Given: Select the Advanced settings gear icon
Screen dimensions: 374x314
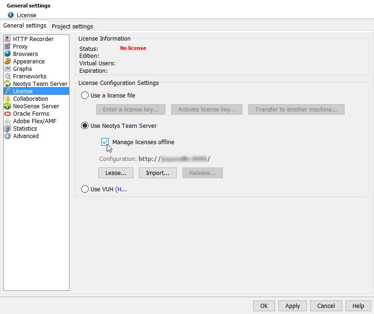Looking at the screenshot, I should point(7,136).
